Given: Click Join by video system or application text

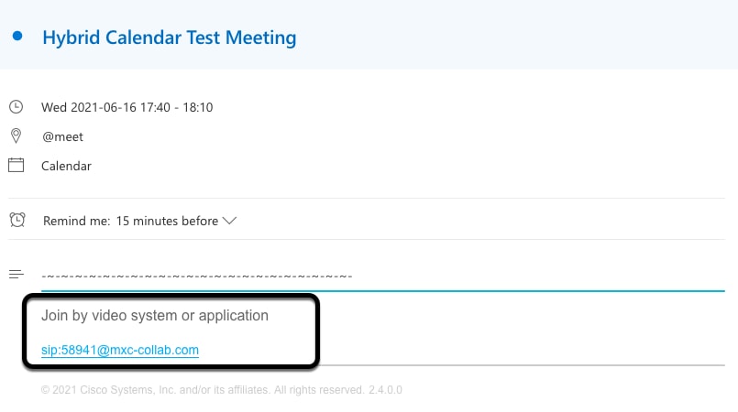Looking at the screenshot, I should click(x=155, y=315).
